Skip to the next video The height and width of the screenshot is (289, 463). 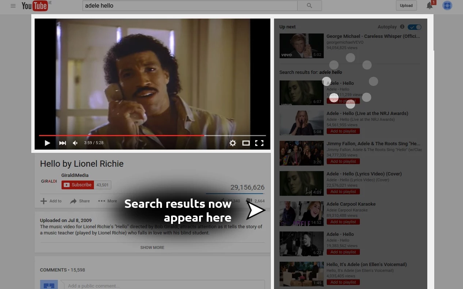click(62, 143)
